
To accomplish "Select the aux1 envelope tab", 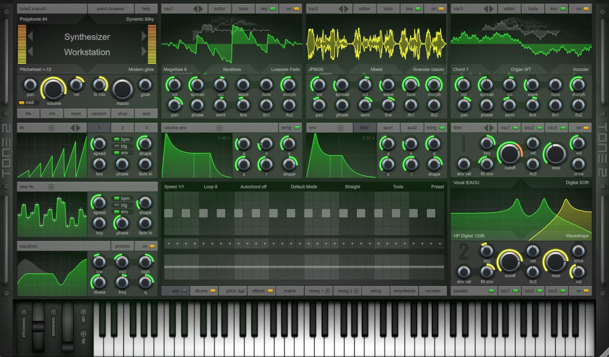I will tap(388, 128).
